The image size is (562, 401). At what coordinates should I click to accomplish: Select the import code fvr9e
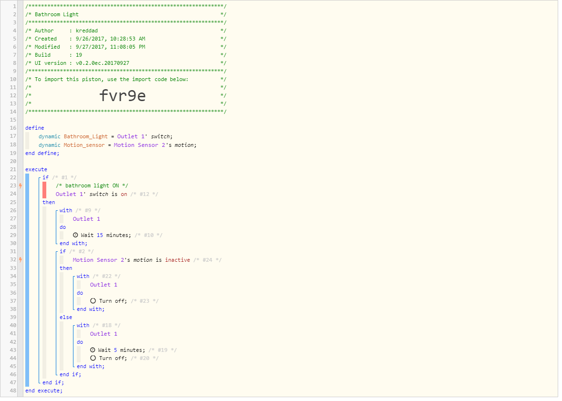[x=122, y=96]
